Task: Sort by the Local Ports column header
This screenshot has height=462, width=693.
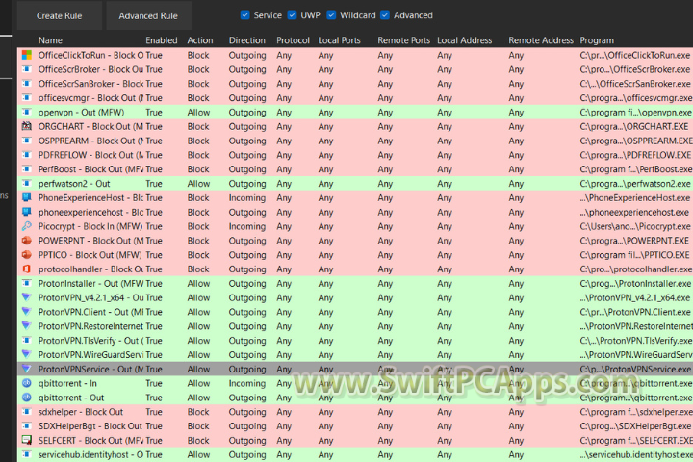Action: click(x=339, y=40)
